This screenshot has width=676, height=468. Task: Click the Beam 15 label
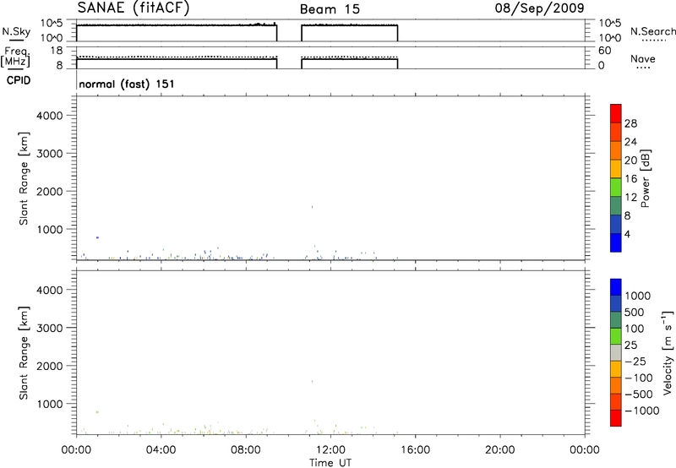click(330, 9)
